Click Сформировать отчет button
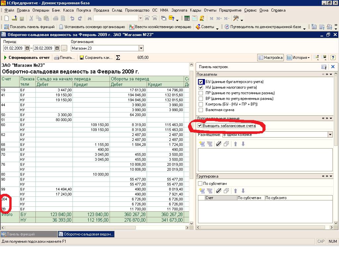Viewport: 339px width, 254px height. 27,58
